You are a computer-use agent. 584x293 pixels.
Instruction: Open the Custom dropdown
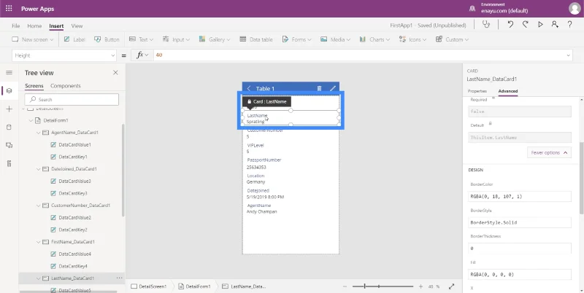coord(452,39)
